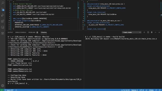This screenshot has height=91, width=162.
Task: Click 'set(_OS_SQLITE_LIBRARY /usr/lib/libsqlite3.dylib)' line
Action: 34,14
